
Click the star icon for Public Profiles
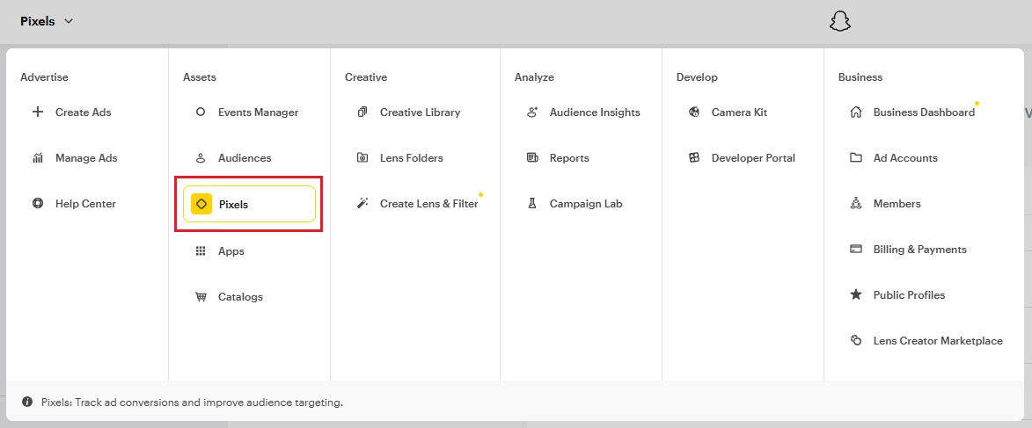(856, 294)
